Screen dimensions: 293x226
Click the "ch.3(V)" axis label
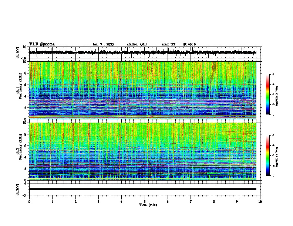point(18,190)
